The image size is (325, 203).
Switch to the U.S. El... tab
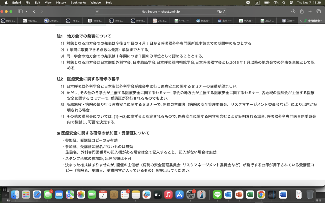coord(160,21)
